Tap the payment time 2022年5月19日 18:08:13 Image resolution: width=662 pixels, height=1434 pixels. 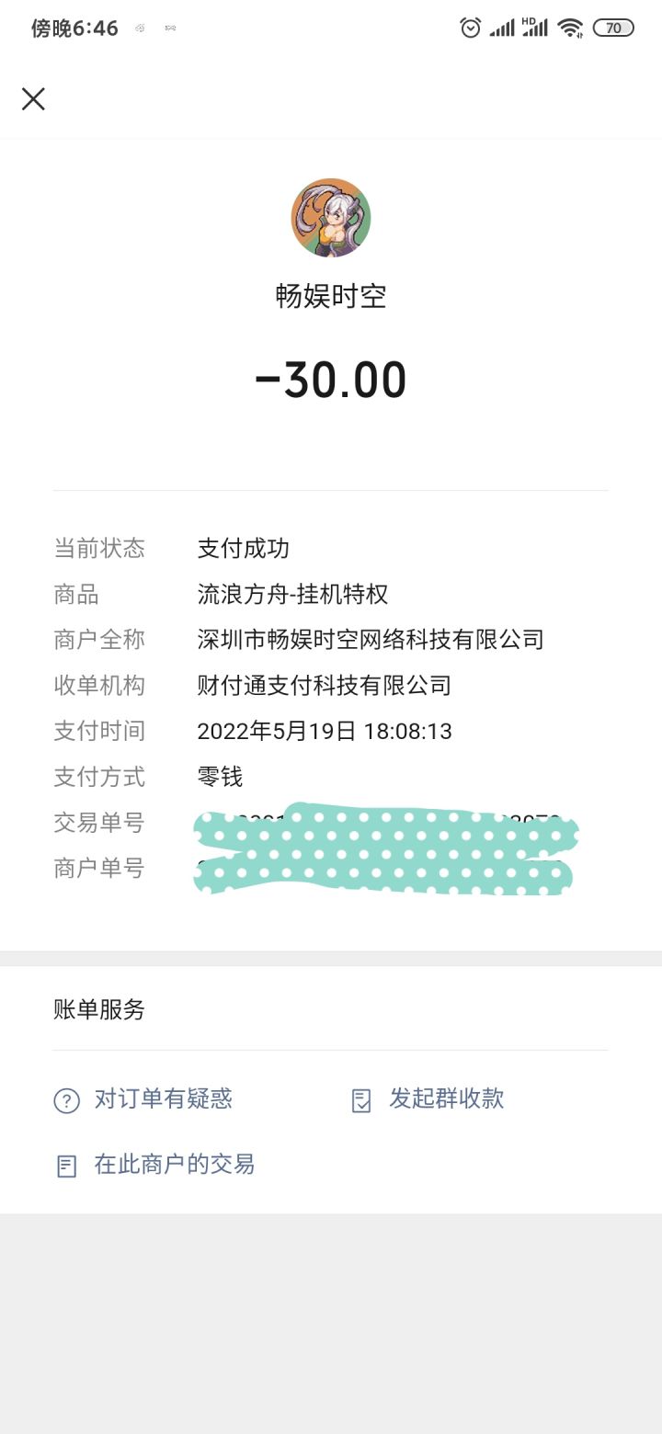click(325, 732)
